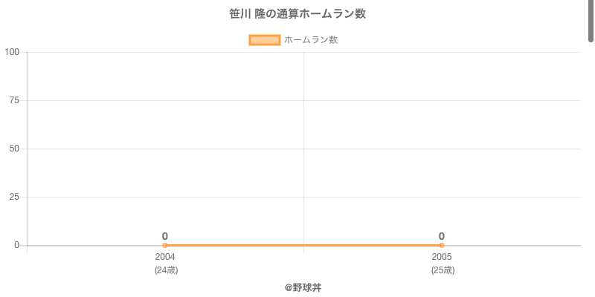Click the ホームラン数 legend label

pos(311,40)
